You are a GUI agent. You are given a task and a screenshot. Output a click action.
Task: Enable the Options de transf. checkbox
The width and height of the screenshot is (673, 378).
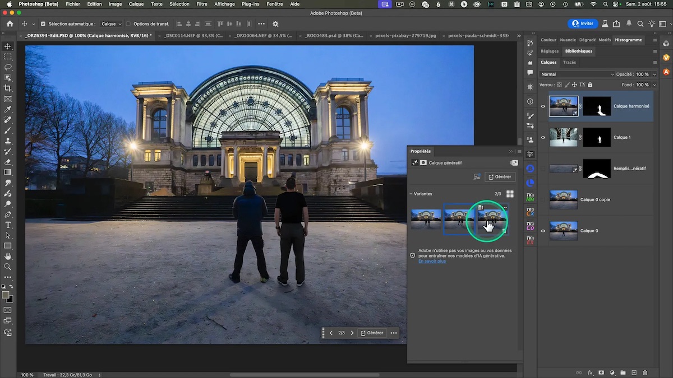[128, 24]
